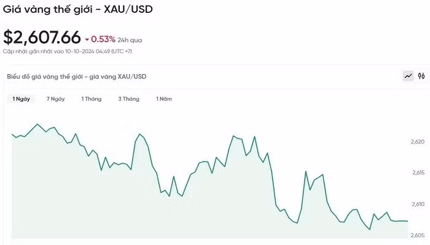Click the highest peak on the chart line

pyautogui.click(x=38, y=124)
